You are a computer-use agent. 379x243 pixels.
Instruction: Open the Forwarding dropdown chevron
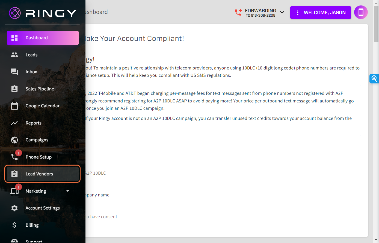coord(282,13)
